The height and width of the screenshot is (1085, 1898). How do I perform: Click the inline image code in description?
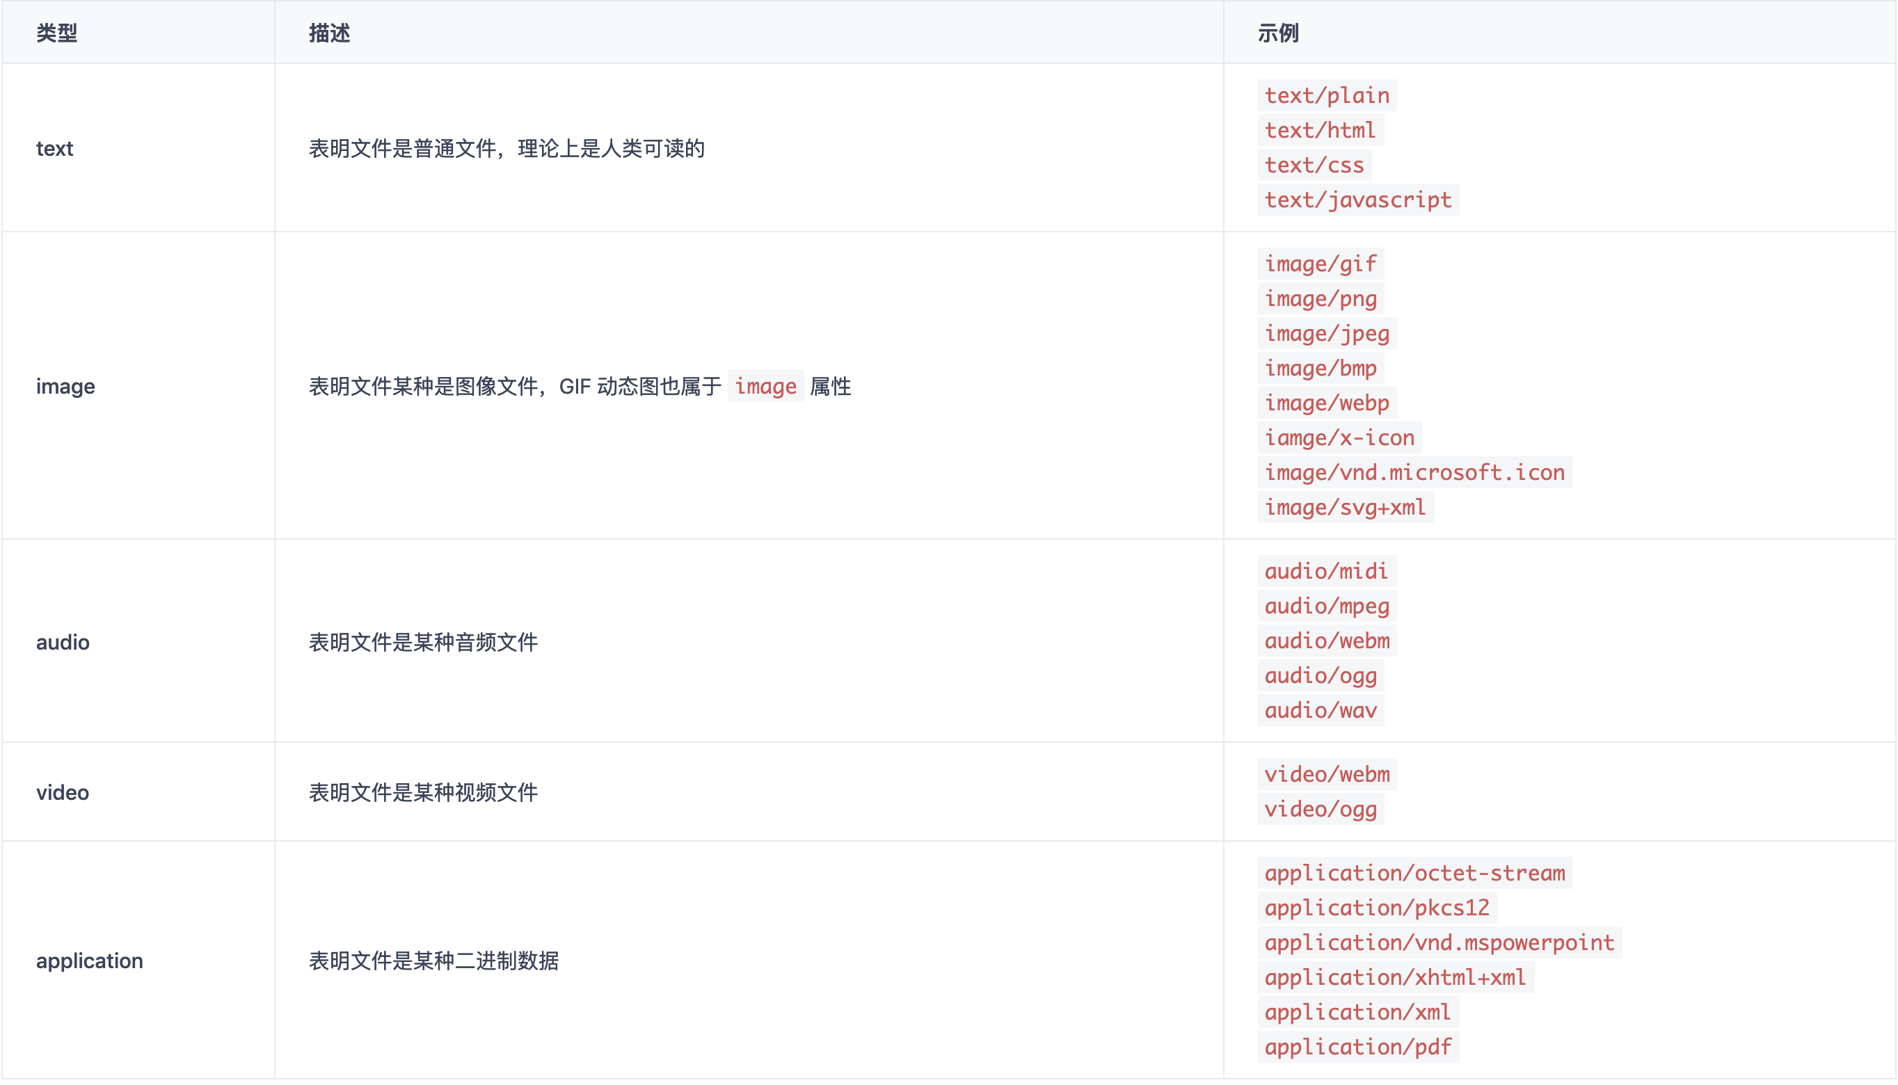765,387
